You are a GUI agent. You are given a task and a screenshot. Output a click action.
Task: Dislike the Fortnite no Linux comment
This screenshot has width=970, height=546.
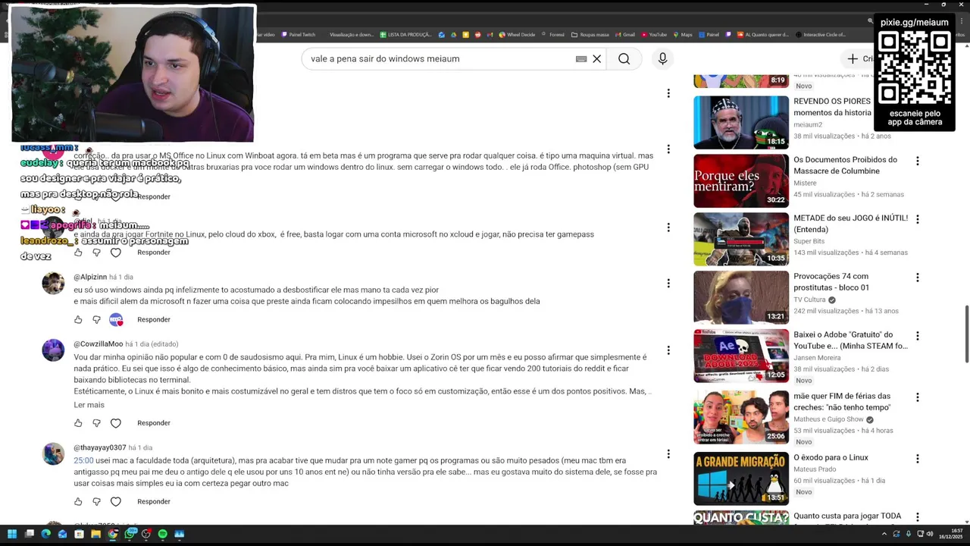tap(96, 253)
